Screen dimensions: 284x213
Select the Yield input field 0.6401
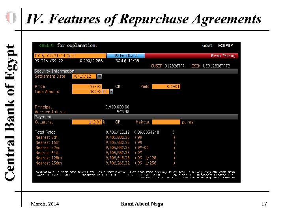pos(166,86)
